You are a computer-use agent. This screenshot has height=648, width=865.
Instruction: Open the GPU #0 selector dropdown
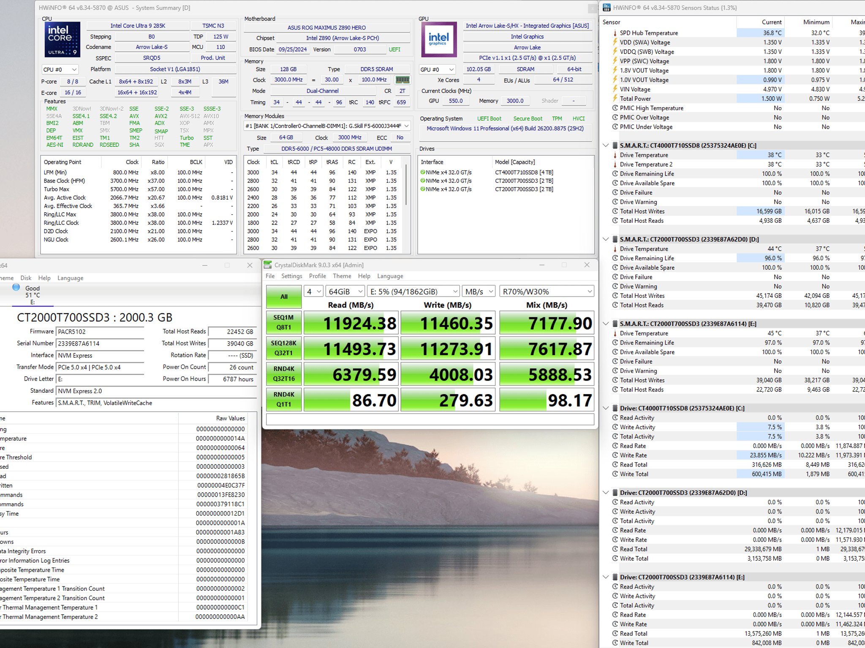point(437,70)
